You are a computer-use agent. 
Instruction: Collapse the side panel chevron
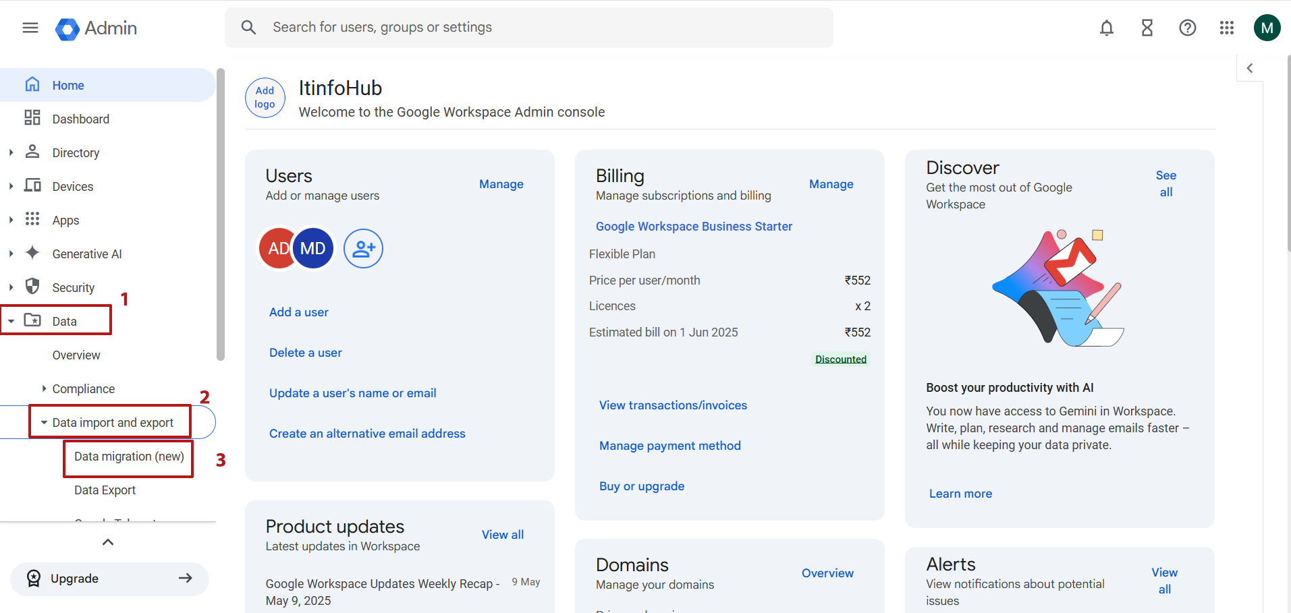point(1250,68)
